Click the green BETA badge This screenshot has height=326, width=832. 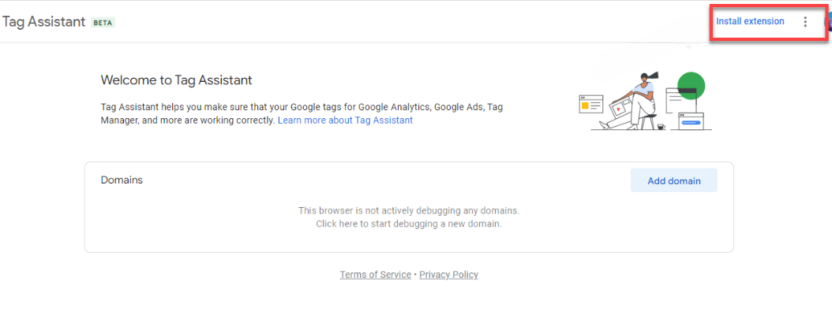(103, 22)
